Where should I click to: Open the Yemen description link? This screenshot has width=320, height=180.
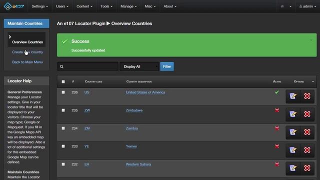131,146
